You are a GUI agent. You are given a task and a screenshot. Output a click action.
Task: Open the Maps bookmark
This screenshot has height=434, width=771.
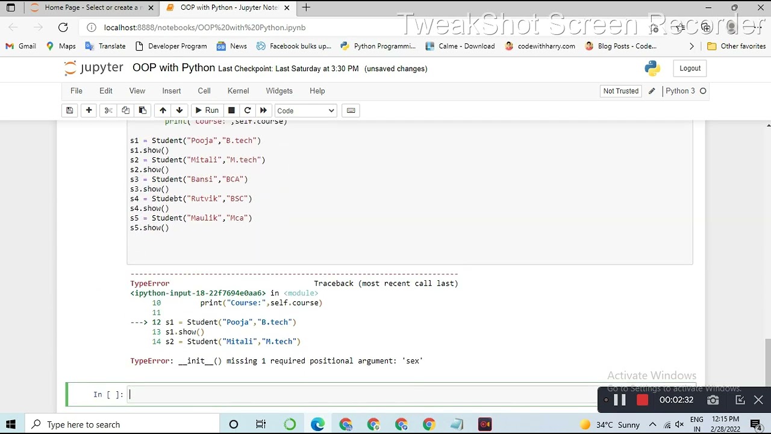point(61,46)
